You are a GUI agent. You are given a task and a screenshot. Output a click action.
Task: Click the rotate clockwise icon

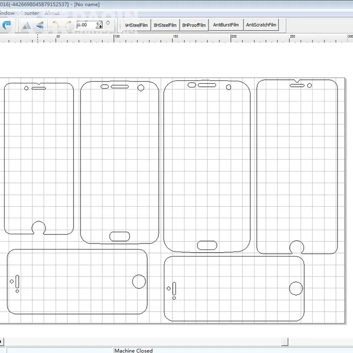click(x=68, y=25)
